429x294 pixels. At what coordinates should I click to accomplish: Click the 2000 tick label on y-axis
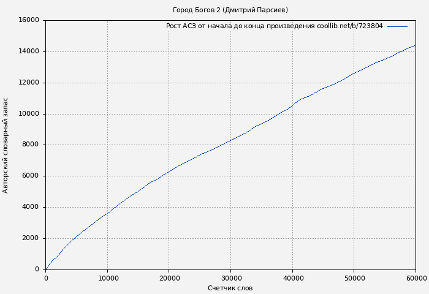click(x=31, y=239)
